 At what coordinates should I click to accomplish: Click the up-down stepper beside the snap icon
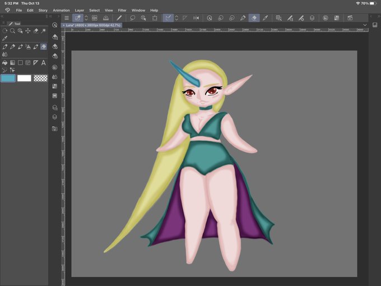pos(176,18)
